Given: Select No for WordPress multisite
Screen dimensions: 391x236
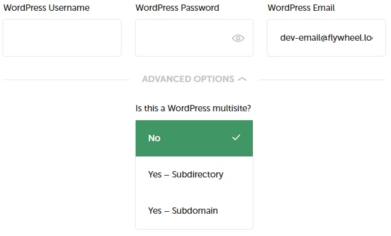Looking at the screenshot, I should pyautogui.click(x=194, y=138).
